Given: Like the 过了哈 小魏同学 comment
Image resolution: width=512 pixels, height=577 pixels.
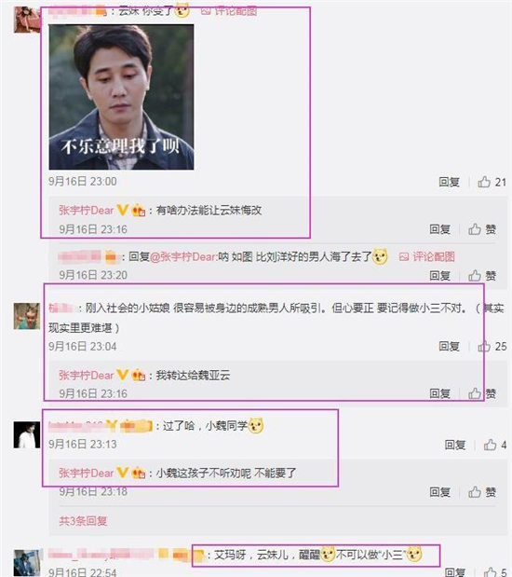Looking at the screenshot, I should coord(494,445).
